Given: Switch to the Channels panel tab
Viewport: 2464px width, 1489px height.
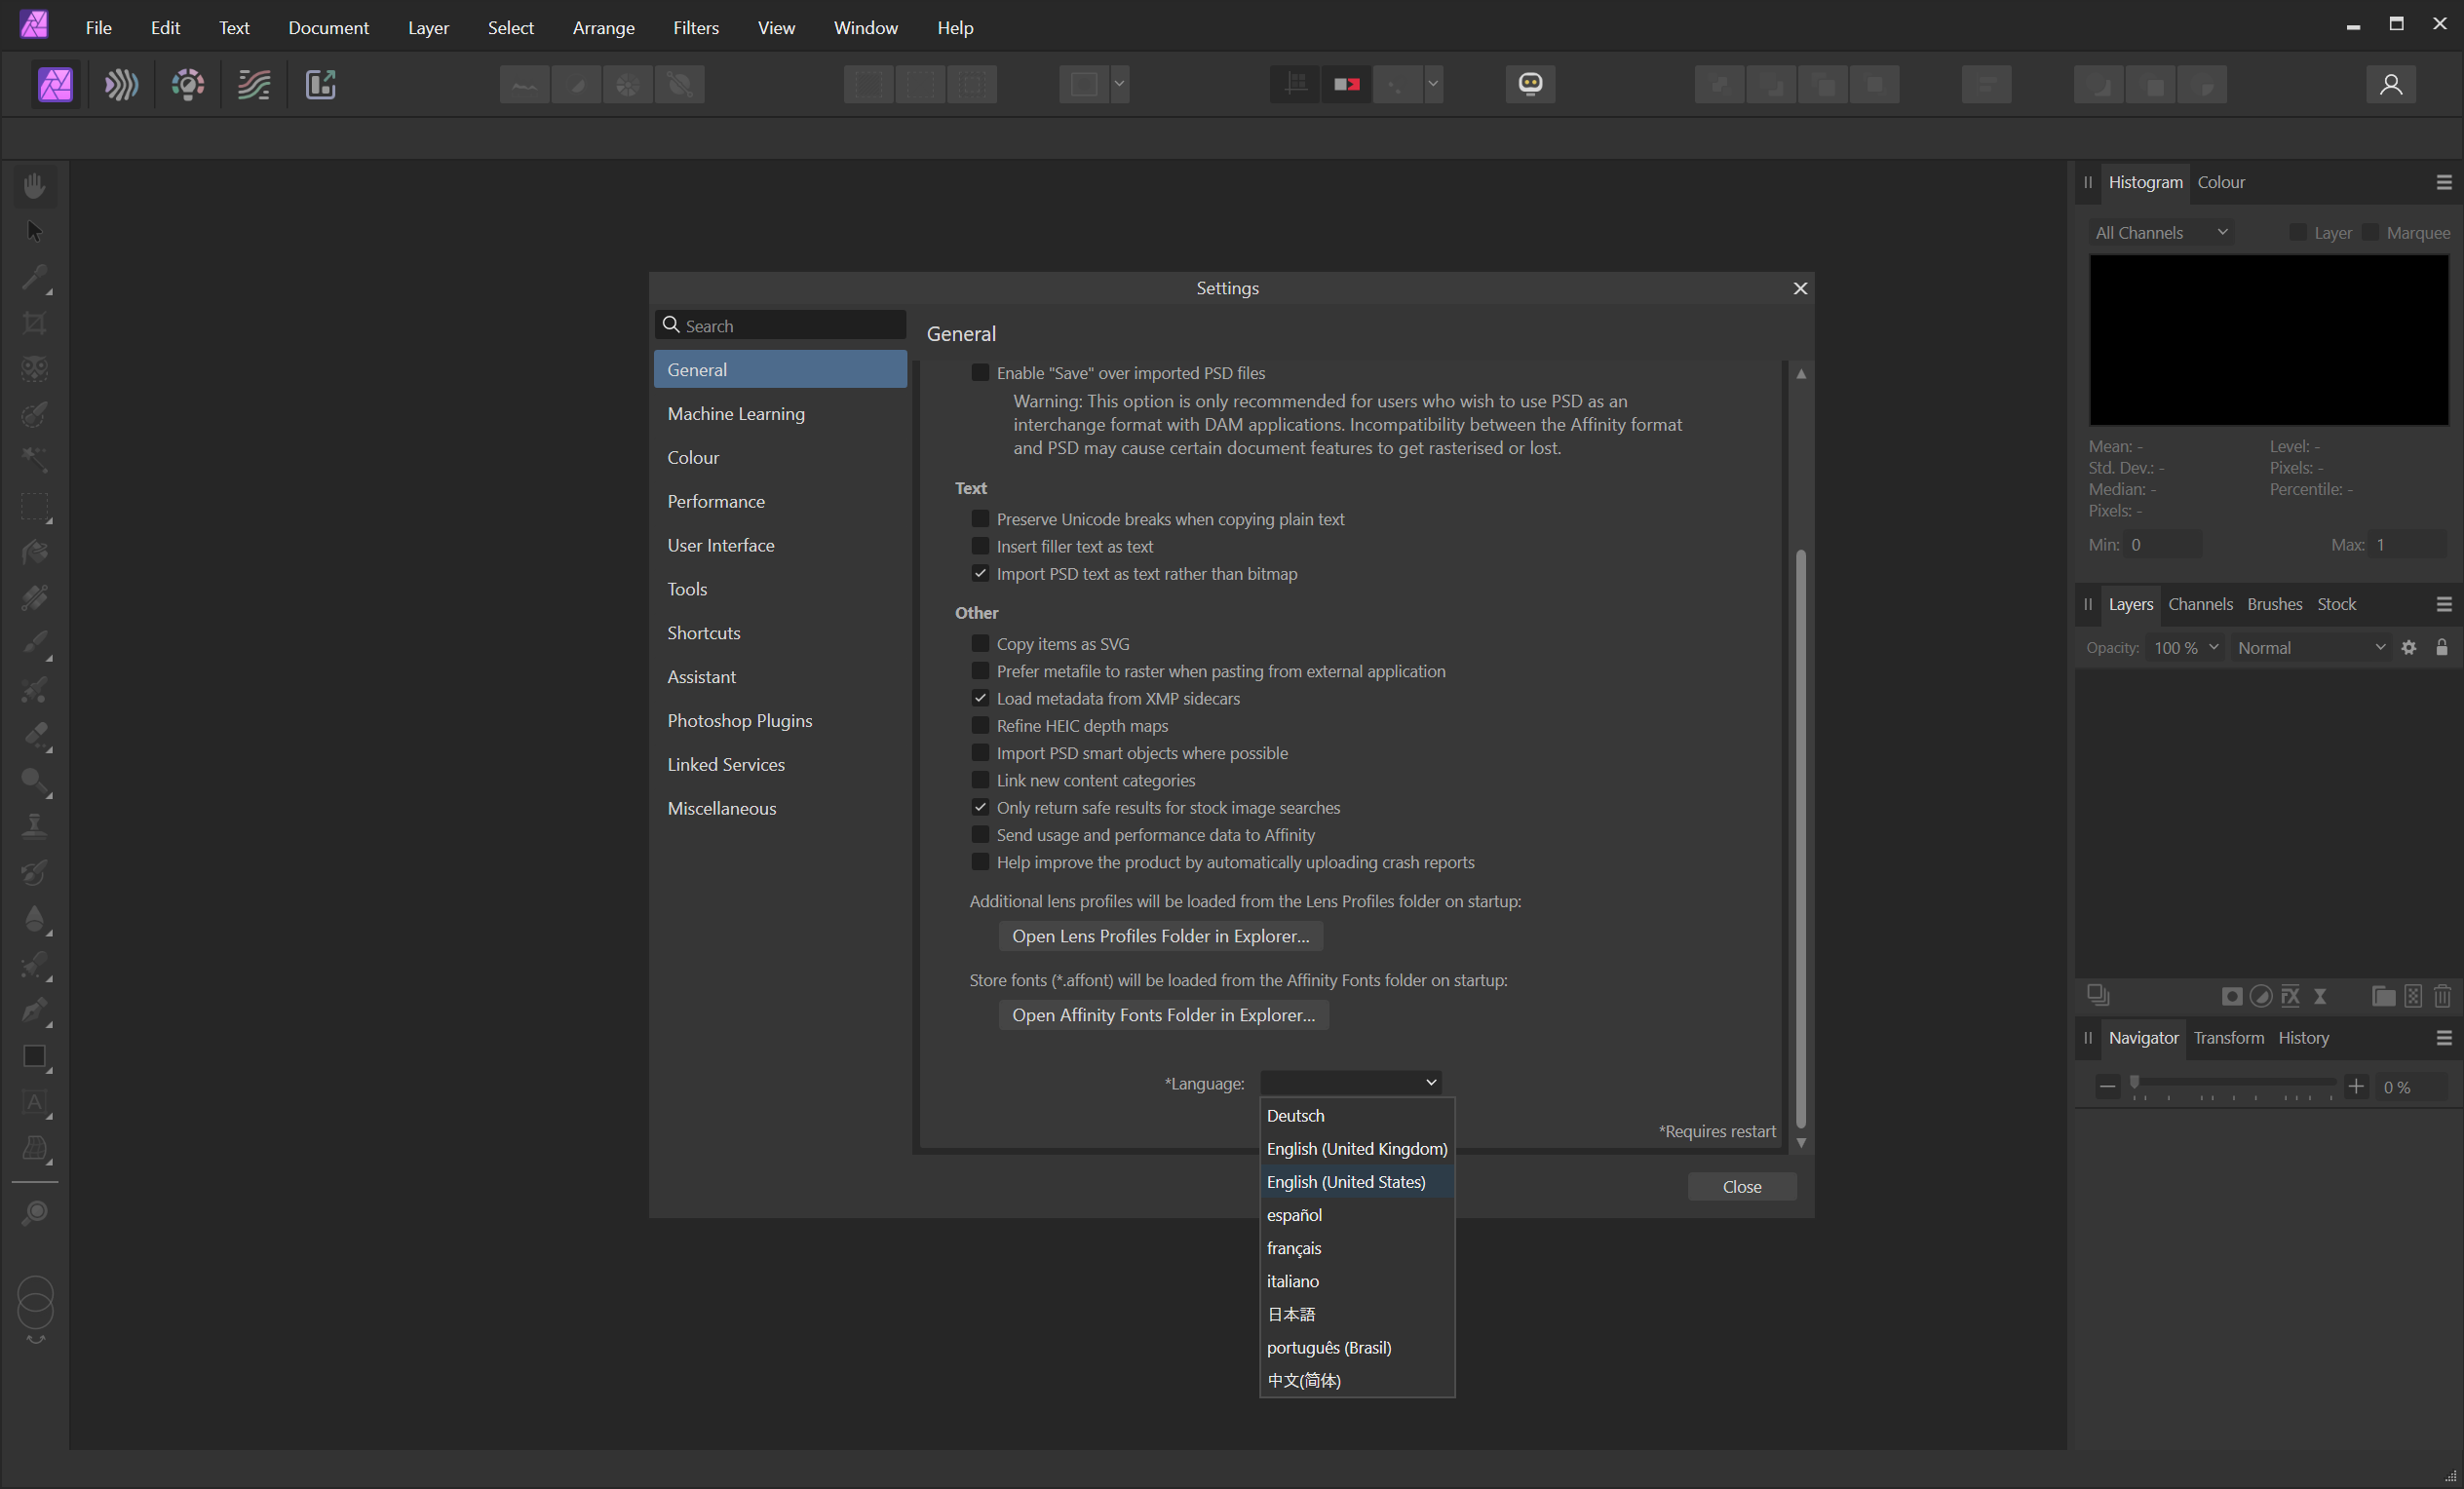Looking at the screenshot, I should pos(2199,604).
